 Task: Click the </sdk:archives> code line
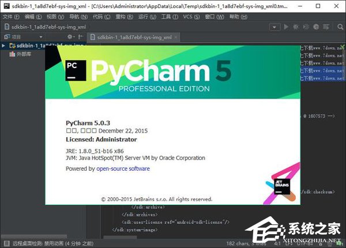pyautogui.click(x=140, y=215)
